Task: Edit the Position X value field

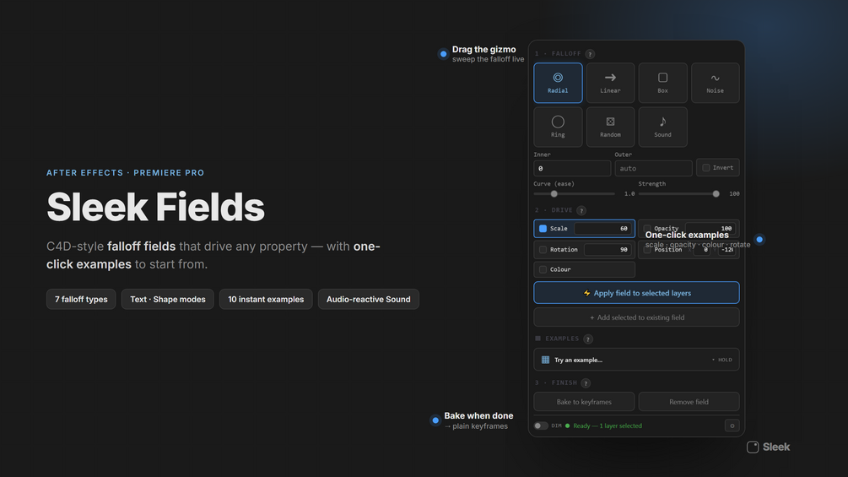Action: (701, 250)
